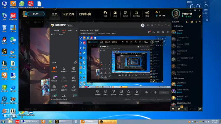This screenshot has height=124, width=221.
Task: Open the 冠军杯赛 tab
Action: [x=85, y=14]
